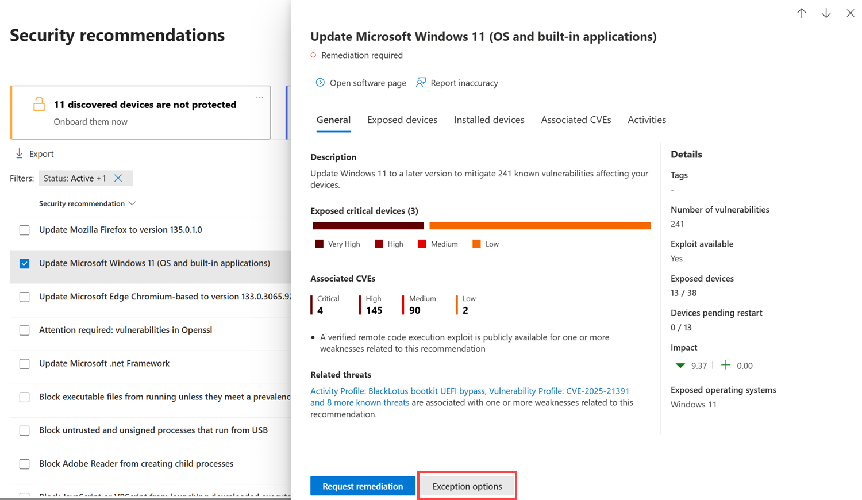The height and width of the screenshot is (500, 862).
Task: Open the Status: Active +1 filter
Action: [x=75, y=178]
